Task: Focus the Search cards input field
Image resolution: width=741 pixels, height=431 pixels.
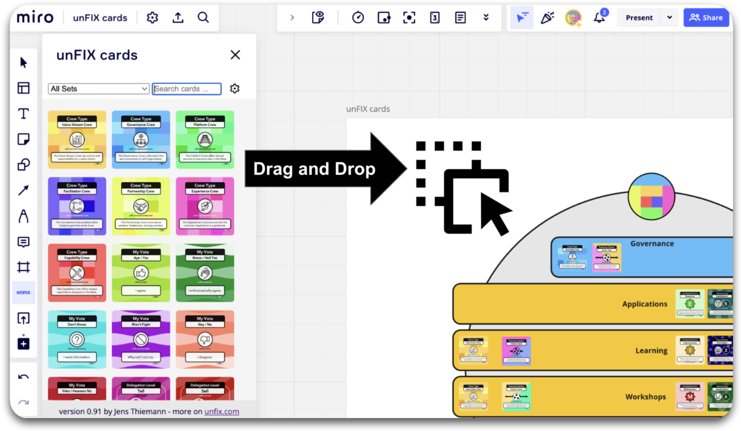Action: 187,89
